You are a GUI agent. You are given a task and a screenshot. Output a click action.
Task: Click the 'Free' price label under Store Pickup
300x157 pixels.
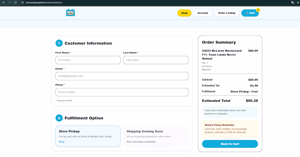pos(62,142)
